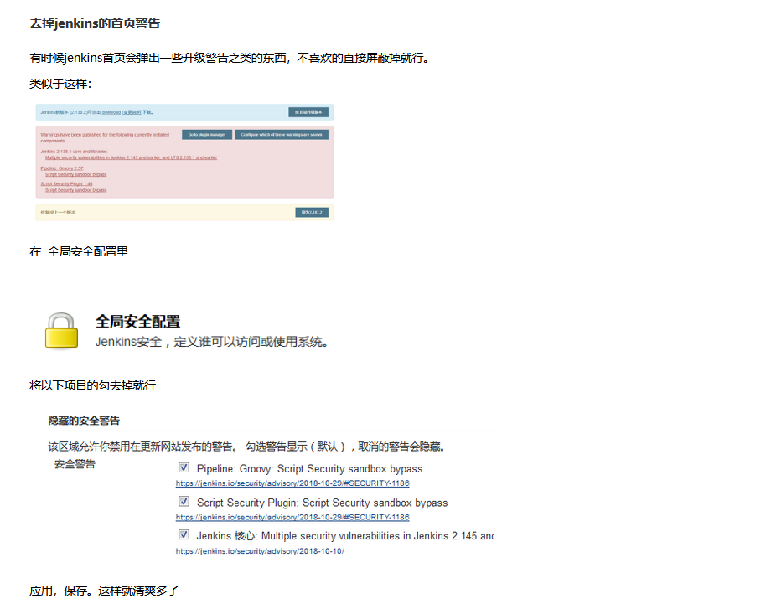
Task: Untick the Pipeline: Groovy sandbox bypass checkbox
Action: click(x=184, y=467)
